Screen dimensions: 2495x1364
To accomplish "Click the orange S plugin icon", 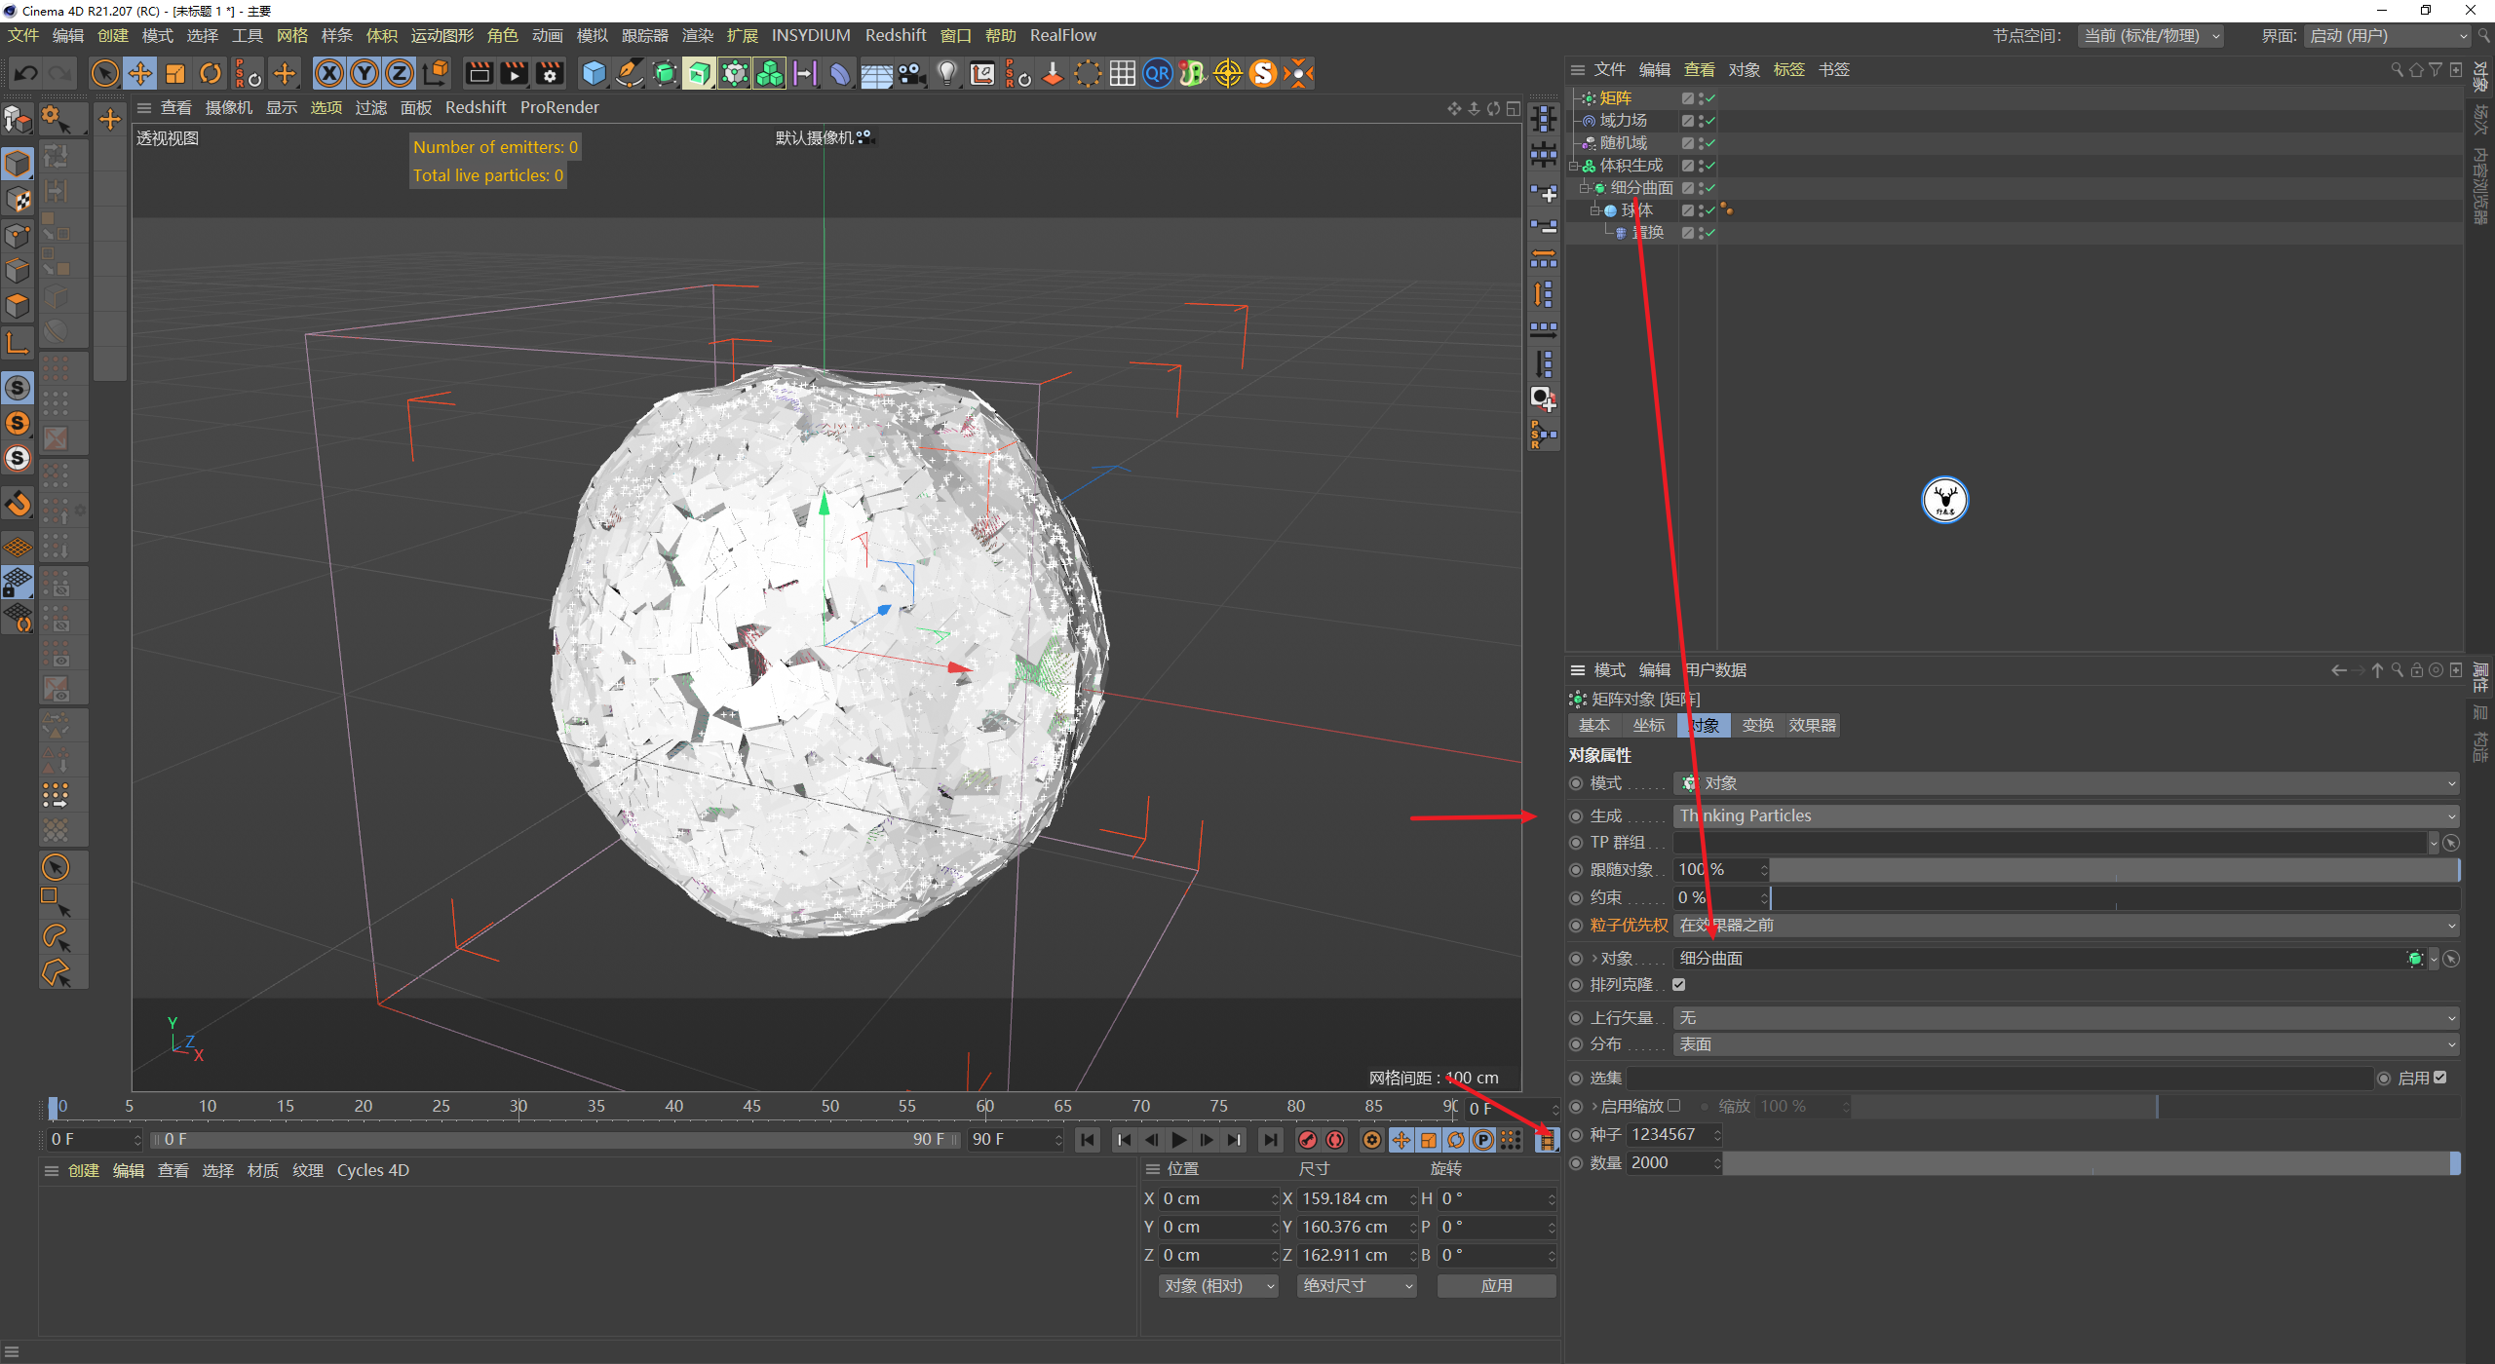I will point(1263,73).
